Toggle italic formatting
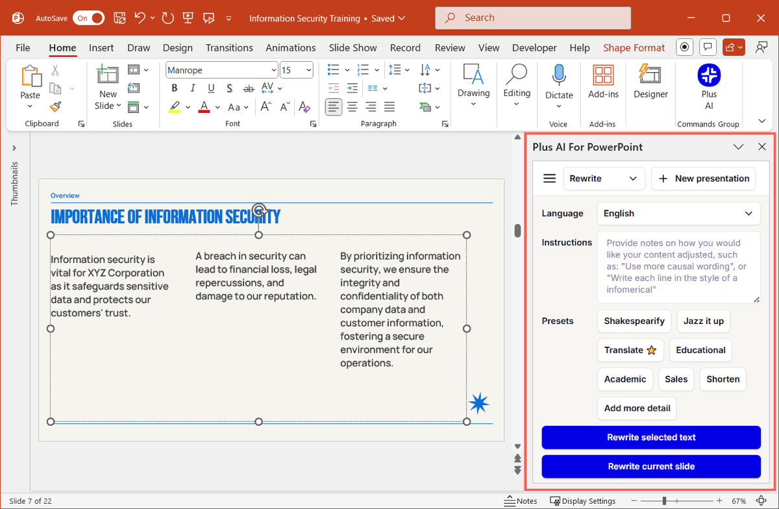Image resolution: width=779 pixels, height=509 pixels. coord(193,88)
